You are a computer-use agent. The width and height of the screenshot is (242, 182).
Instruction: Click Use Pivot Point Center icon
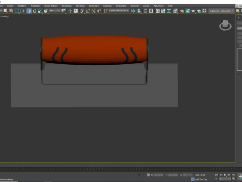click(64, 11)
